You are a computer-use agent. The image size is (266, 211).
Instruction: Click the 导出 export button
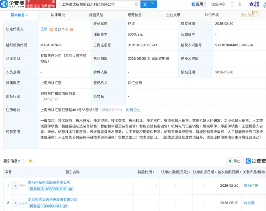pos(235,161)
